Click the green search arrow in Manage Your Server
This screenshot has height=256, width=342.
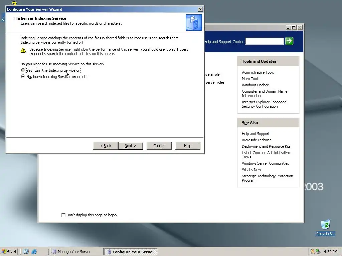[x=289, y=41]
